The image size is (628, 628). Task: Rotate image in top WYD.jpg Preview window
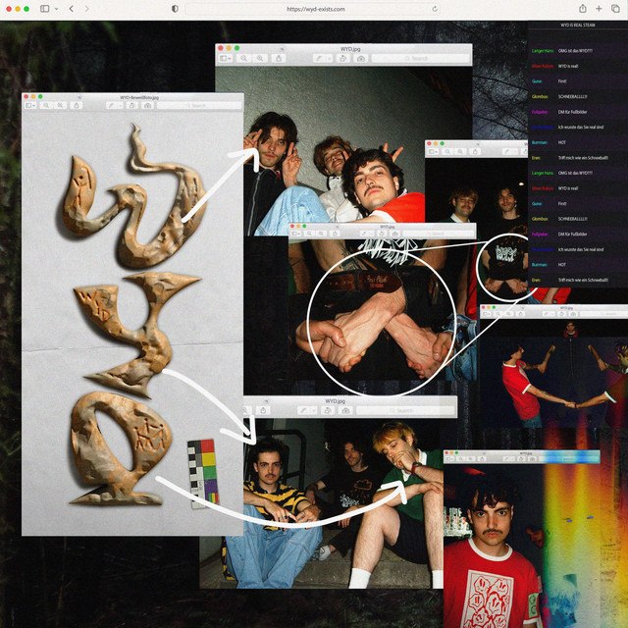(342, 59)
